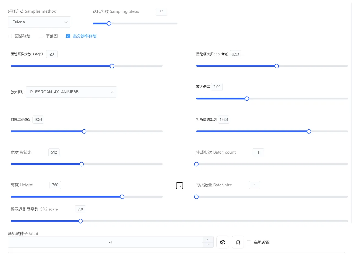Click the seed decrement down arrow

tap(208, 245)
